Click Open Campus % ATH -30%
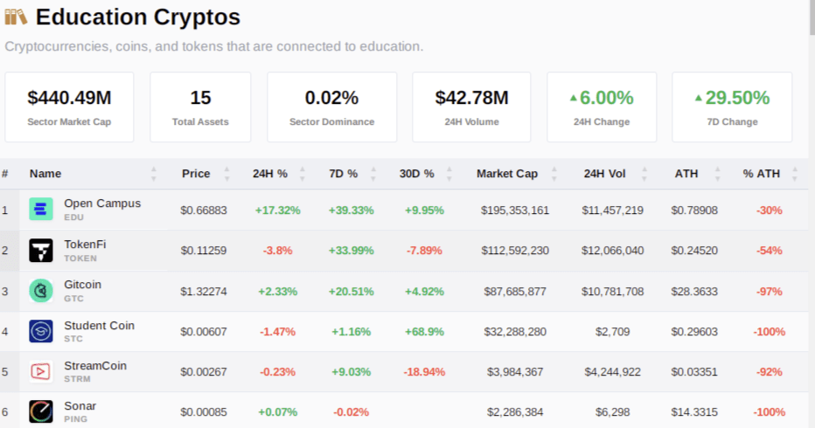 pyautogui.click(x=770, y=211)
